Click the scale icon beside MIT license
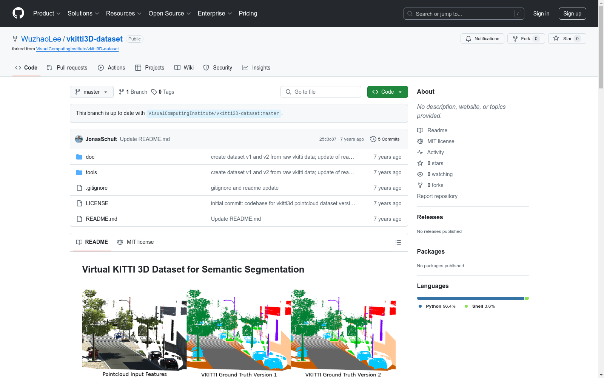The image size is (604, 378). (420, 141)
